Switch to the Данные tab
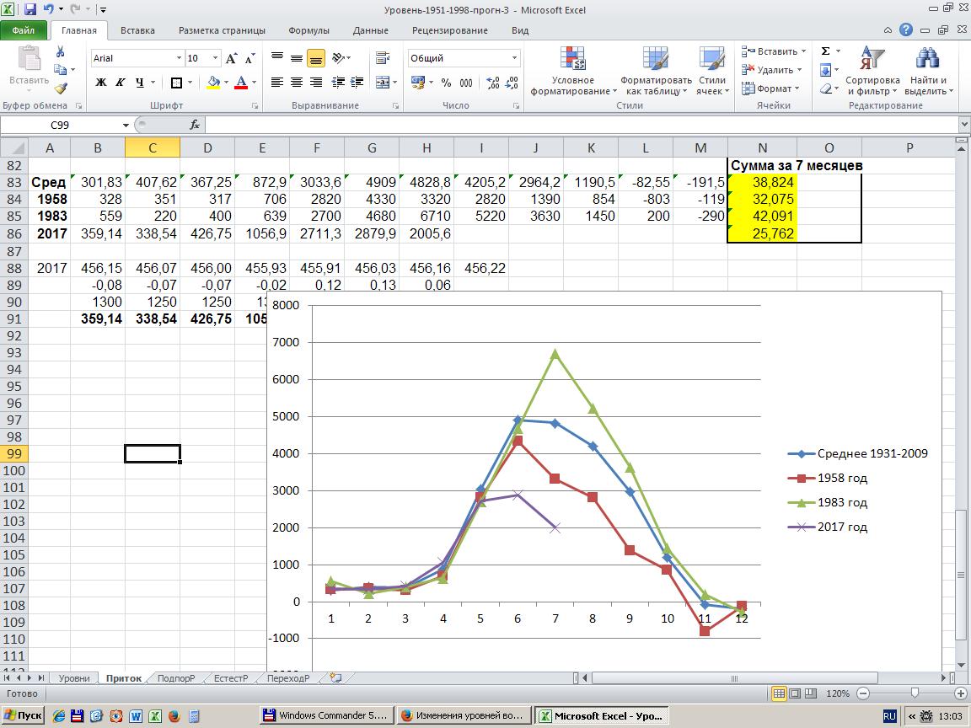Viewport: 971px width, 728px height. coord(370,30)
